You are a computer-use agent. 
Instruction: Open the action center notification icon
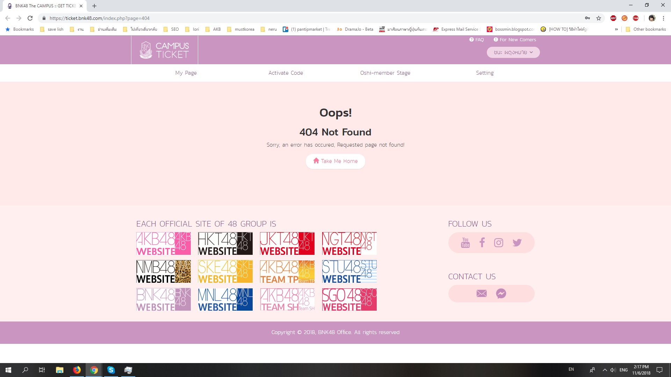pyautogui.click(x=659, y=370)
